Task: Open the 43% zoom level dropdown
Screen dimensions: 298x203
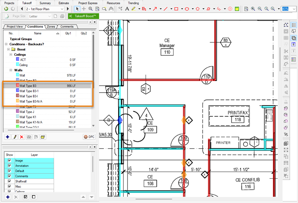Action: point(294,9)
